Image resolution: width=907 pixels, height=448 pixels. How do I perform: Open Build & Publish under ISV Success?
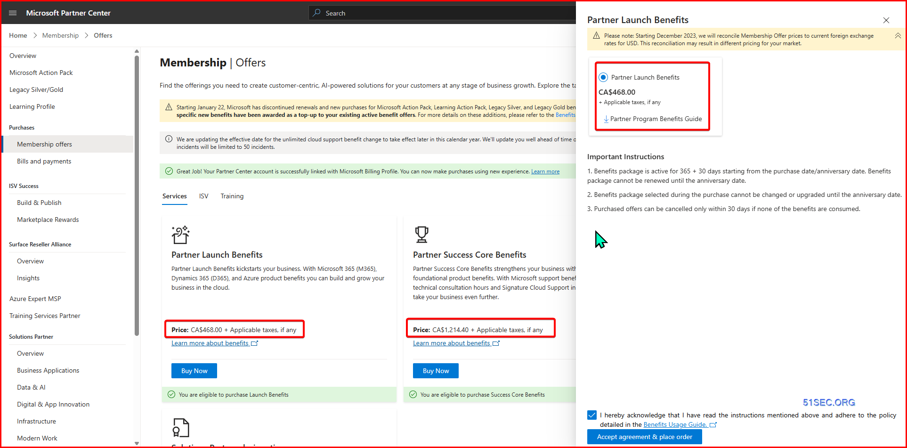pos(39,203)
